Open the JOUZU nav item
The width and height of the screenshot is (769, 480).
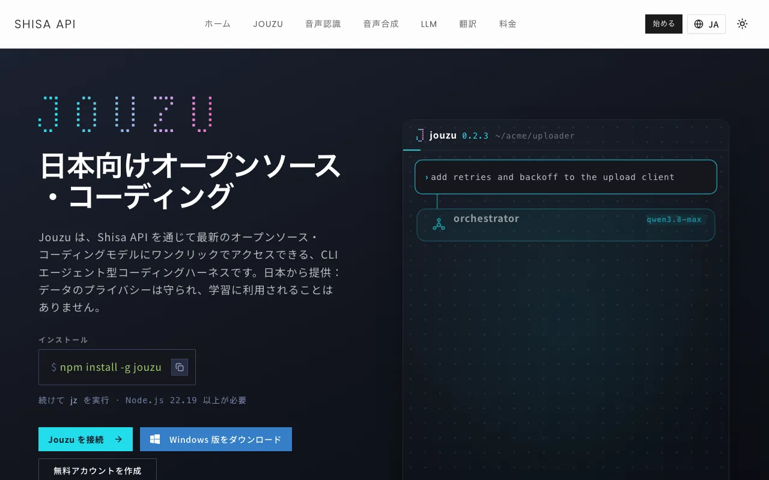click(268, 24)
